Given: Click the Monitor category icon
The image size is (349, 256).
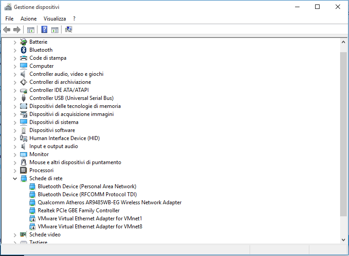Looking at the screenshot, I should pyautogui.click(x=24, y=154).
